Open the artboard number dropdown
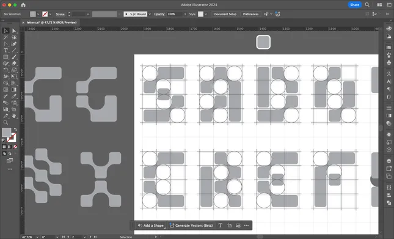This screenshot has width=394, height=239. click(x=84, y=237)
